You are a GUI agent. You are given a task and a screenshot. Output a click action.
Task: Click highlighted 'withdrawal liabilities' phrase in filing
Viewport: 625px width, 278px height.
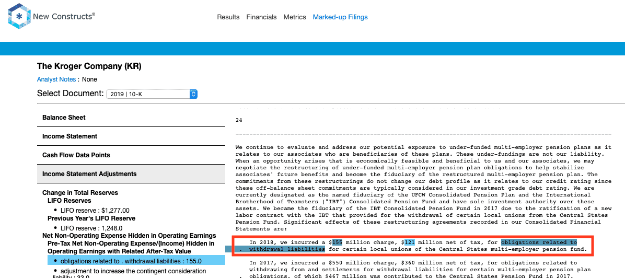tap(286, 249)
